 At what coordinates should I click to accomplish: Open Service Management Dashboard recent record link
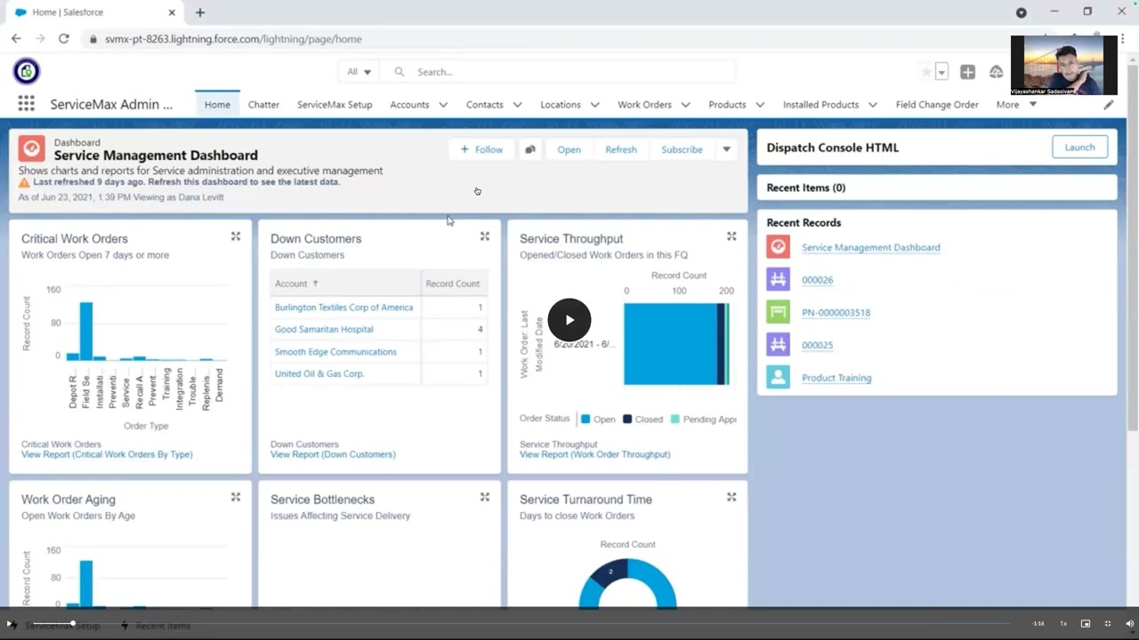point(870,247)
